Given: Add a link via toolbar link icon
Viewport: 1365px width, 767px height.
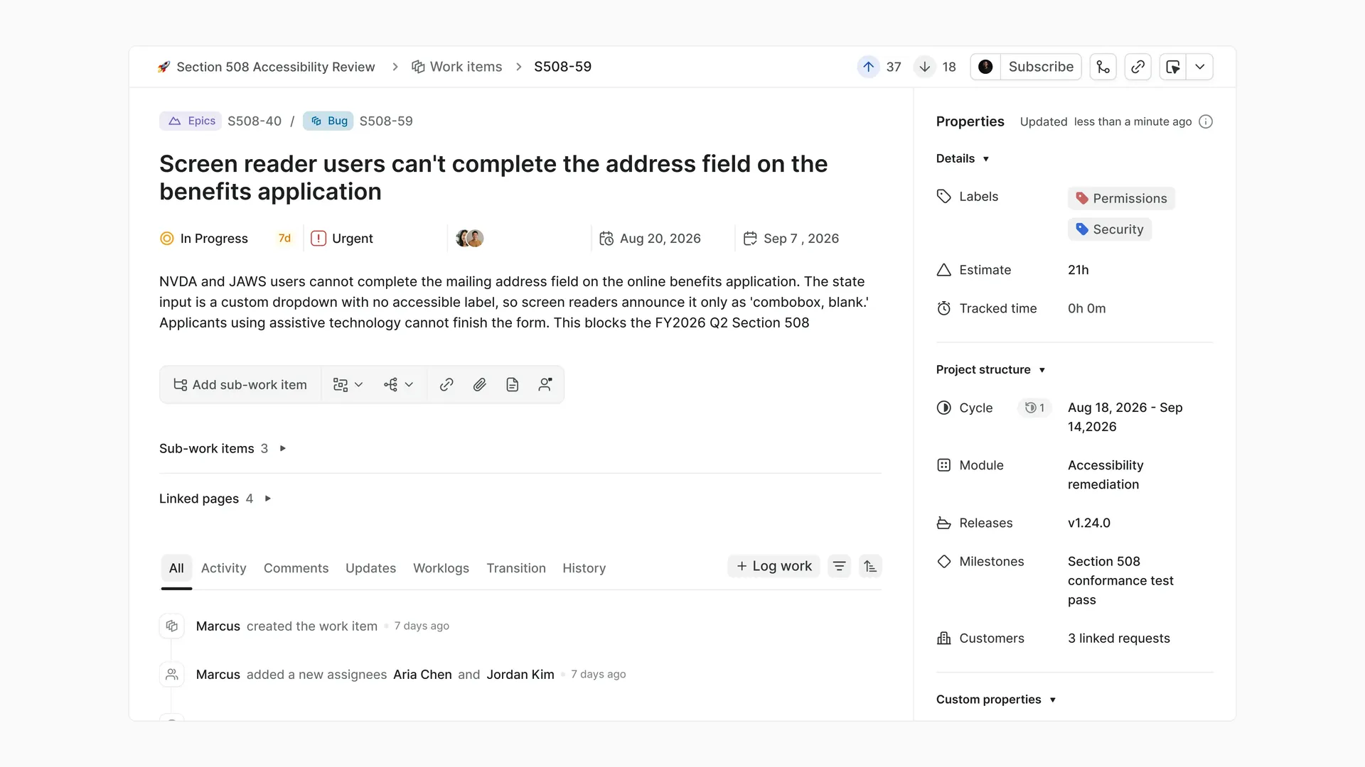Looking at the screenshot, I should coord(446,385).
